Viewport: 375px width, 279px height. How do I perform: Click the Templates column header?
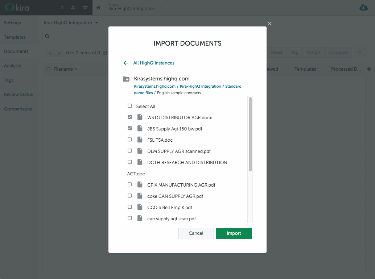305,69
